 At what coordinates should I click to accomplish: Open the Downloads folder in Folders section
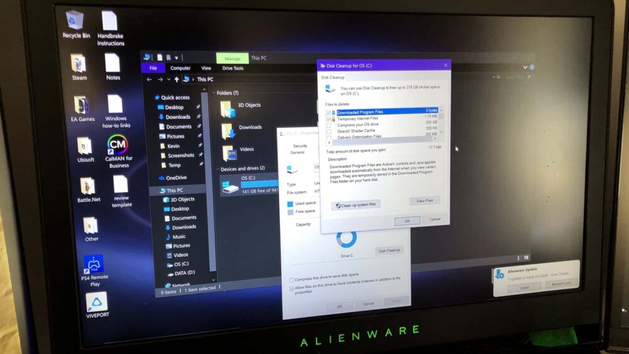click(229, 131)
